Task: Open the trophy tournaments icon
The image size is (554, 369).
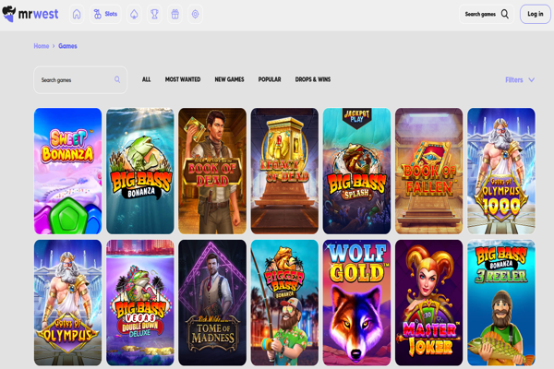Action: point(154,14)
